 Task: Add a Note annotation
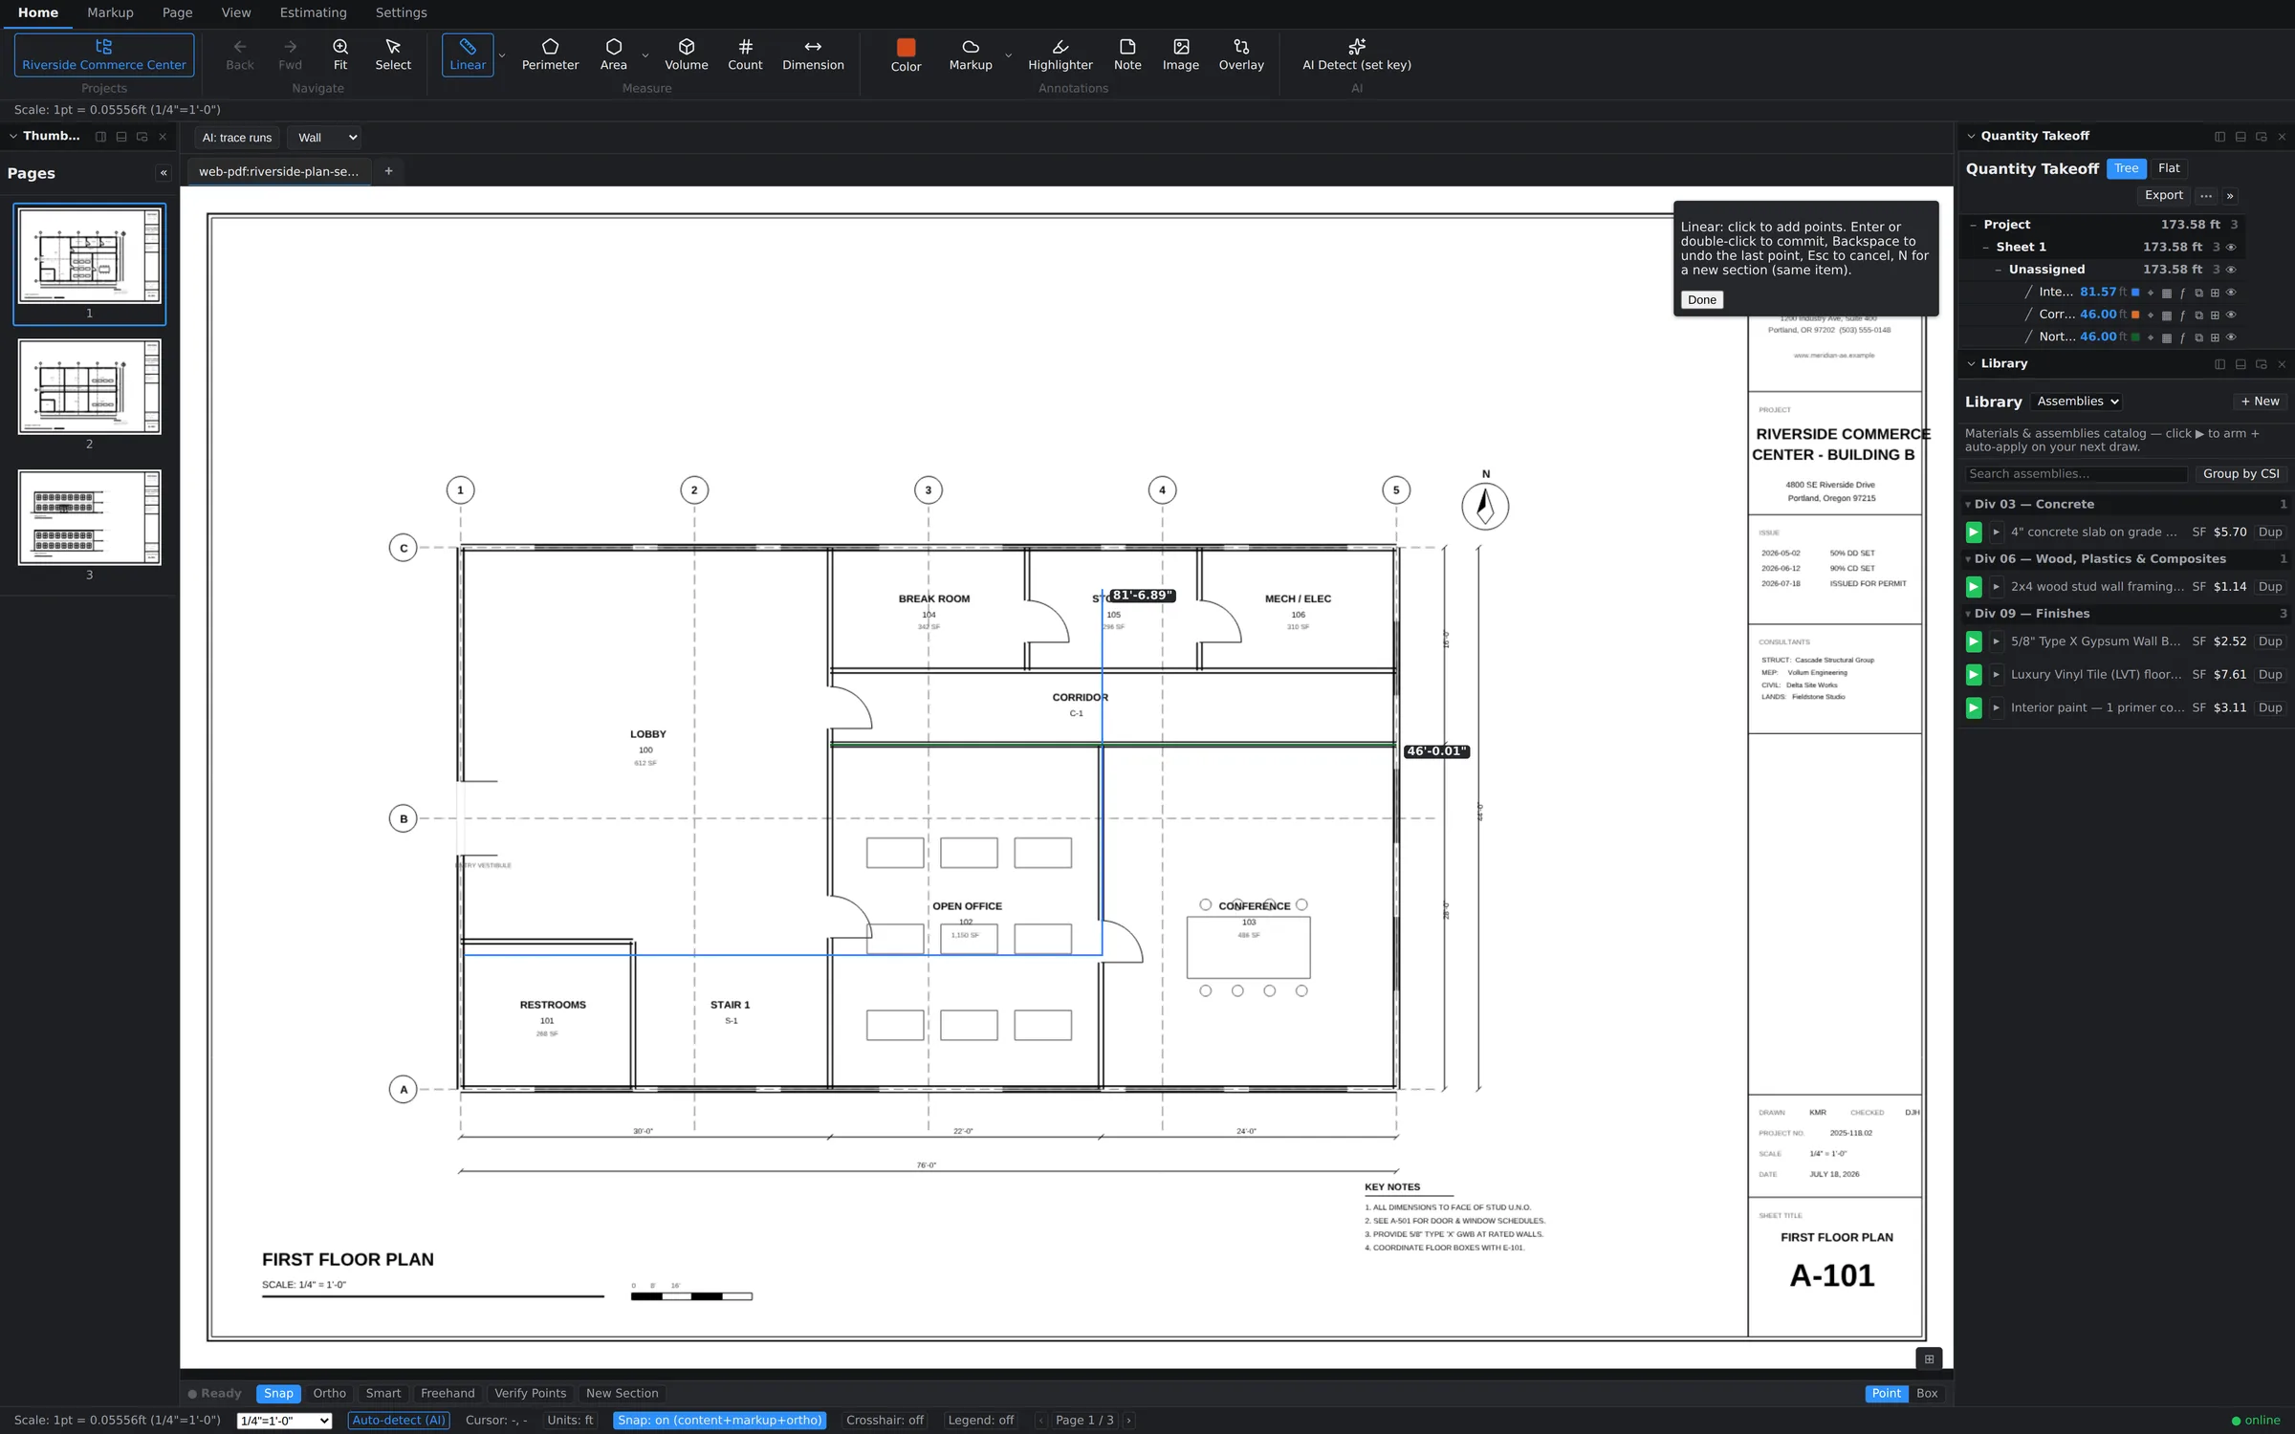click(1127, 55)
